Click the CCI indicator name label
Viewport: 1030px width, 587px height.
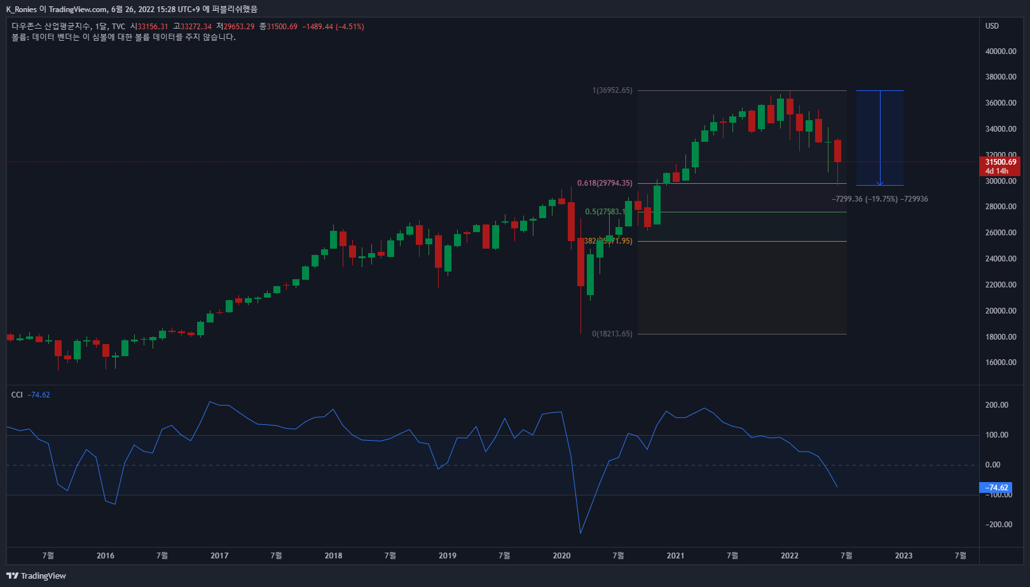17,395
